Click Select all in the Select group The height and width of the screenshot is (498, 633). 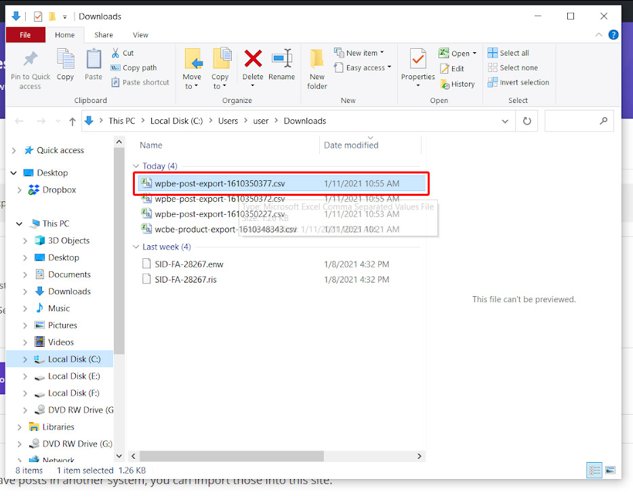(508, 53)
